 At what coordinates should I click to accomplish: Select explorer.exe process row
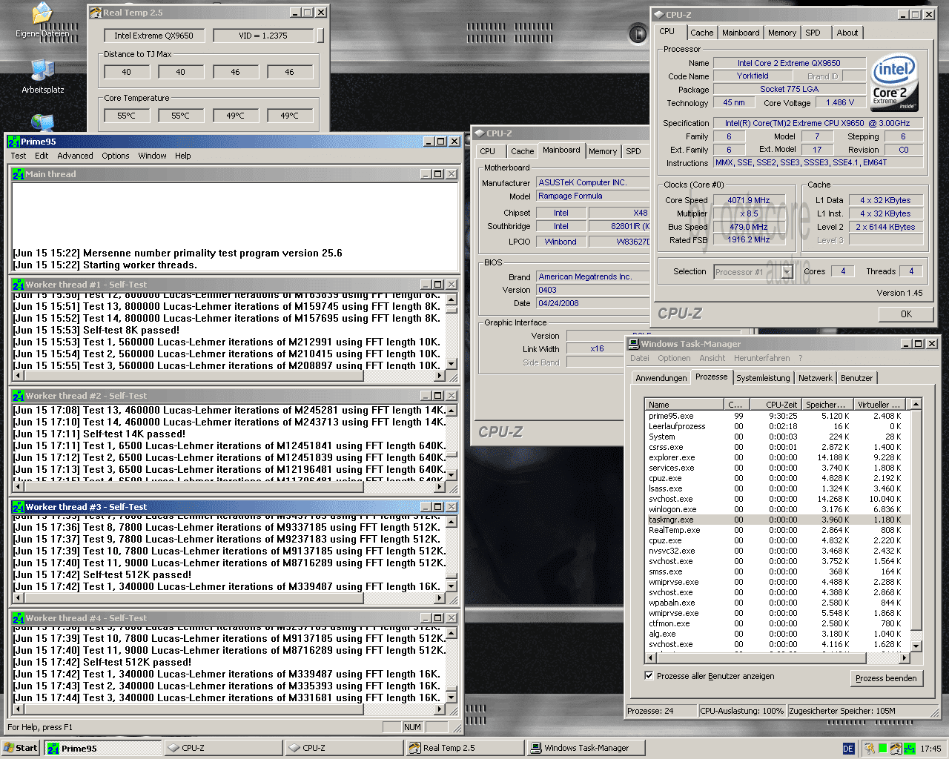coord(778,457)
